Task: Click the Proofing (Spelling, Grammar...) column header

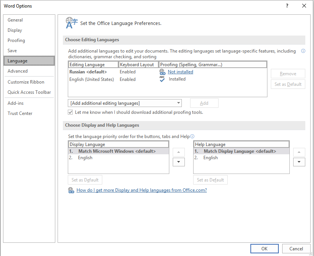Action: click(213, 65)
